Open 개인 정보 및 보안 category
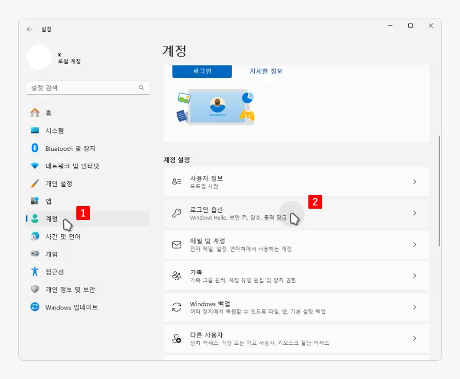Screen dimensions: 460x379 [88, 289]
